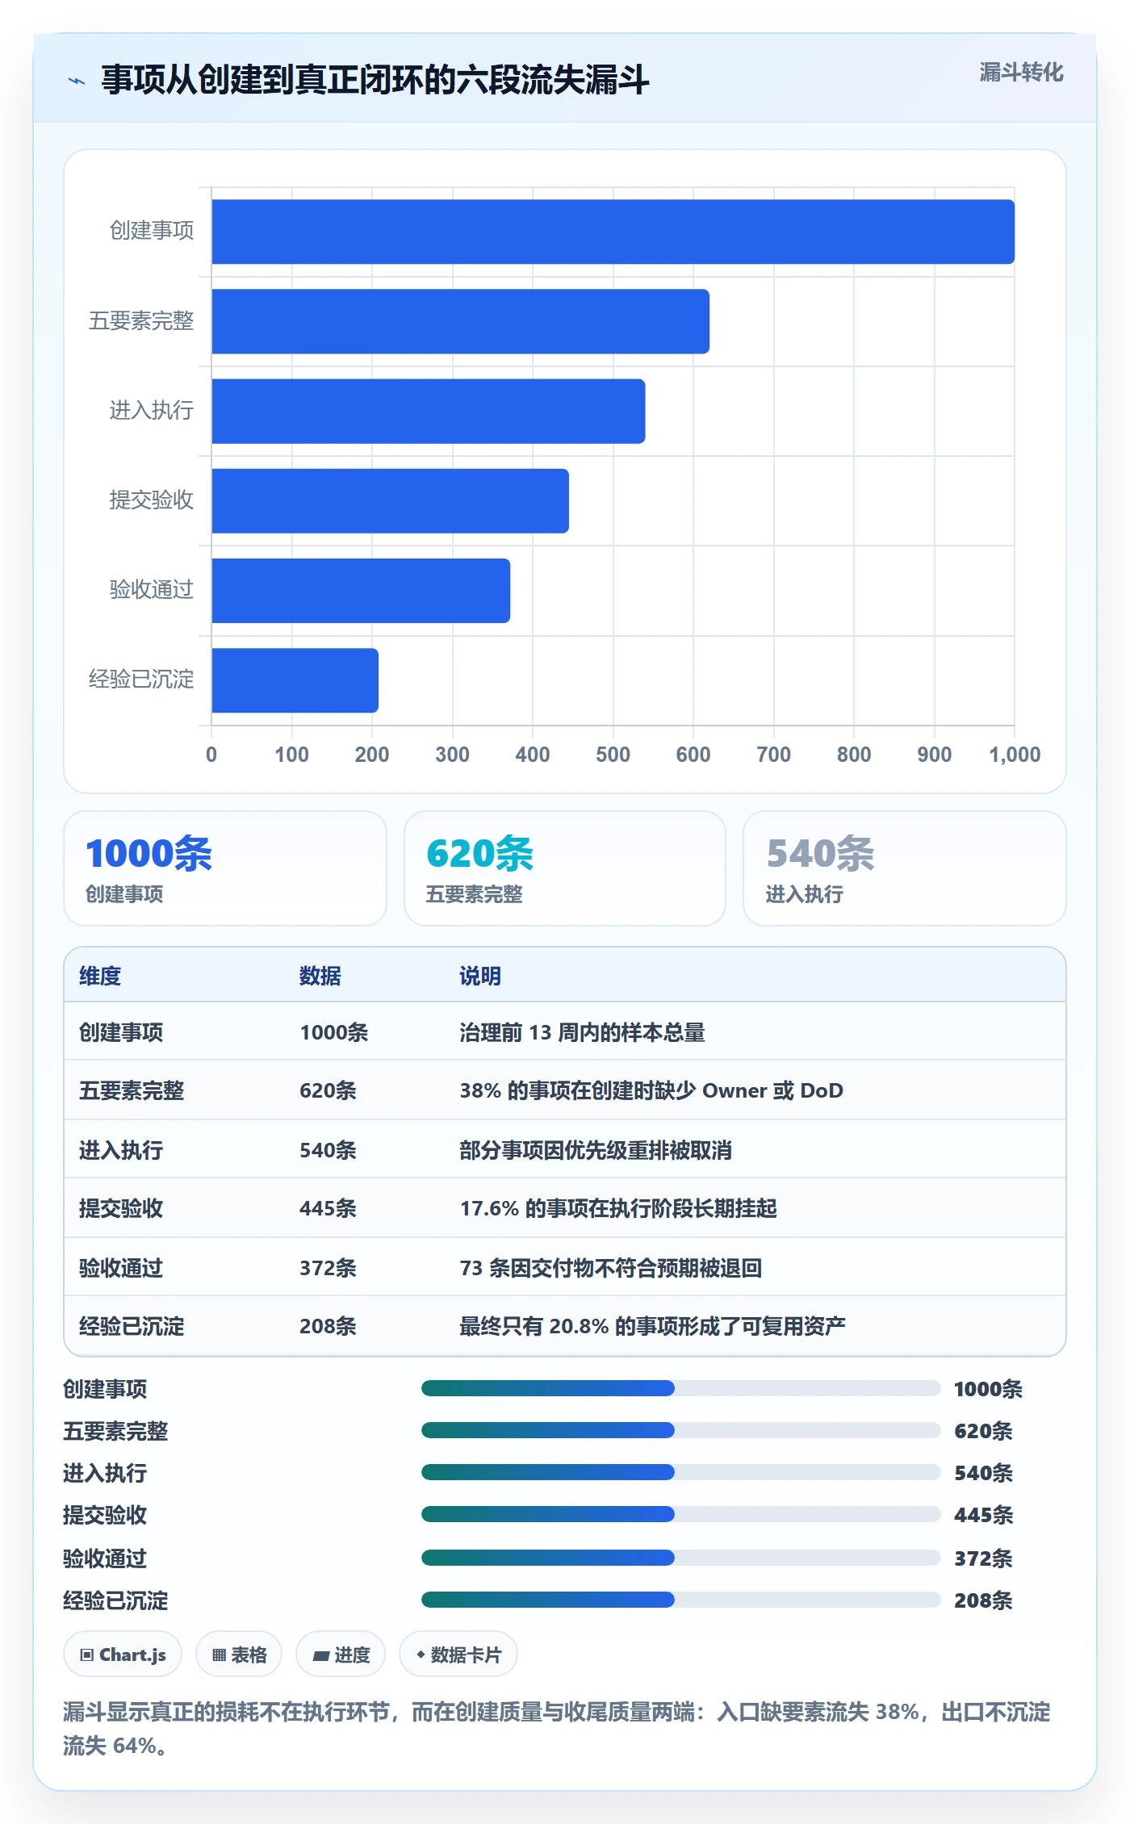The width and height of the screenshot is (1130, 1824).
Task: Click the cell 最终只有 20.8% 的事项形成了可复用资产
Action: [652, 1326]
